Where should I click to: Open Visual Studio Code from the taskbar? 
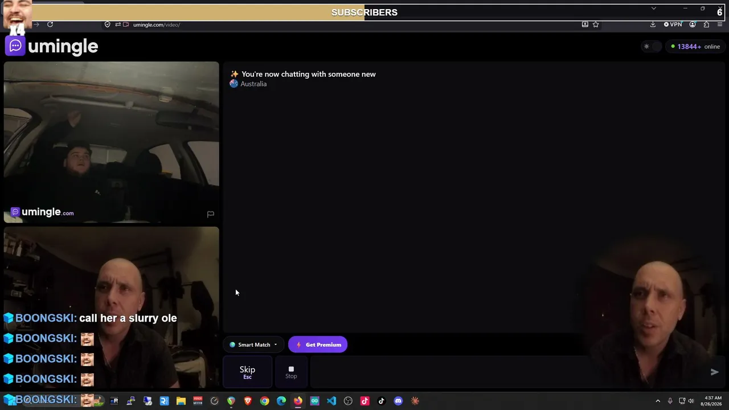tap(331, 401)
